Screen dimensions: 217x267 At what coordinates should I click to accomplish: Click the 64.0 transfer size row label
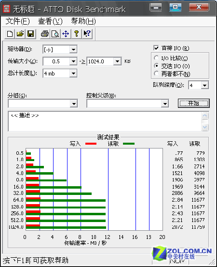18,200
